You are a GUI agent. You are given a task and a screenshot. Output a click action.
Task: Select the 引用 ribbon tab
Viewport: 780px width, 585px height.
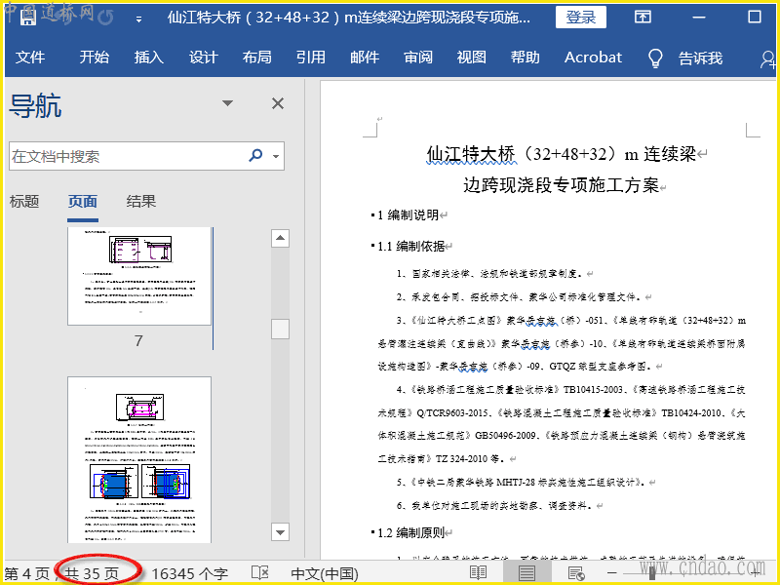tap(310, 58)
